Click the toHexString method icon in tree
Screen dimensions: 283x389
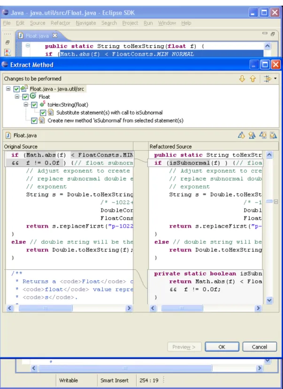(x=42, y=104)
